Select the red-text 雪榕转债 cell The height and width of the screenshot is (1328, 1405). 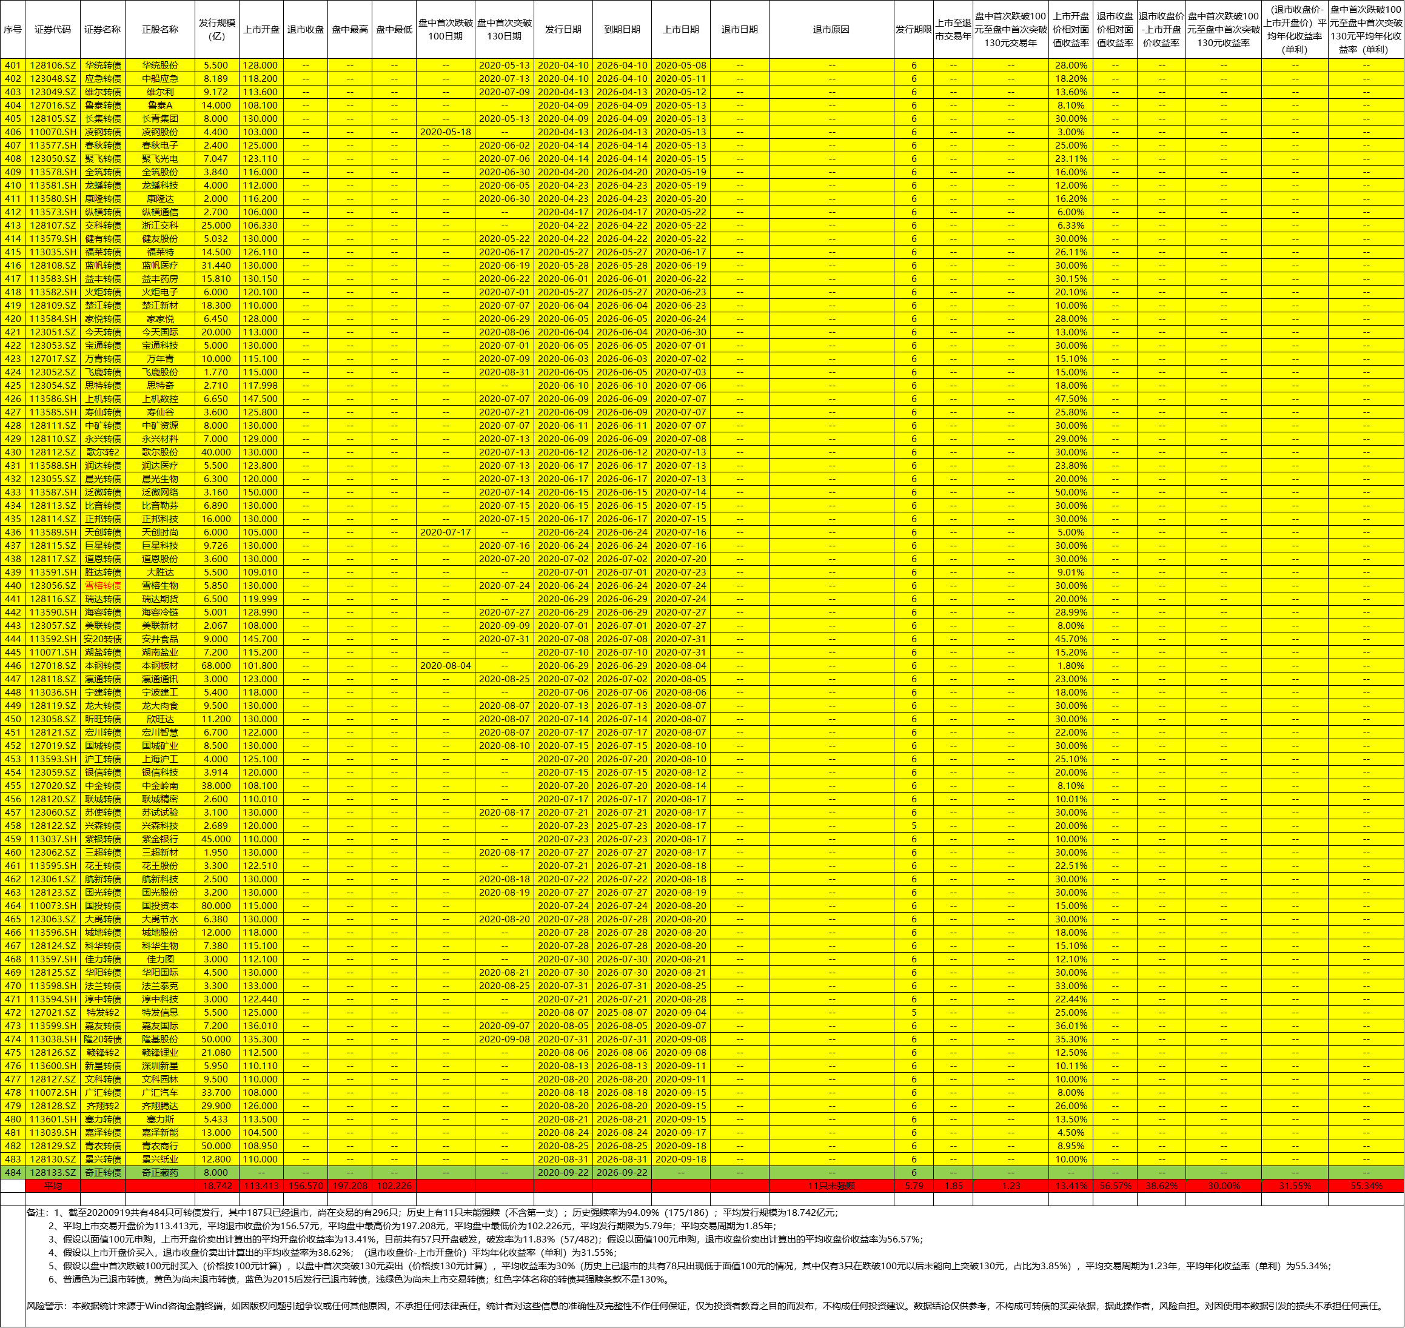pos(102,585)
